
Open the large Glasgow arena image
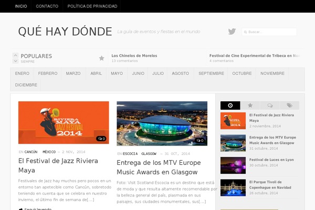(162, 123)
